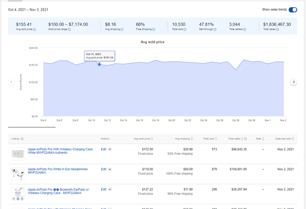Select the 47.81% sell-through value

tap(206, 25)
